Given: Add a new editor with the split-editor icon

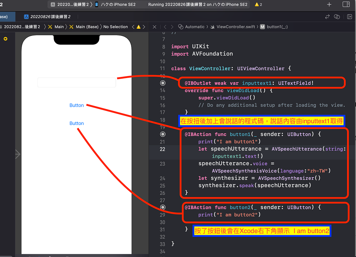Looking at the screenshot, I should [x=349, y=17].
